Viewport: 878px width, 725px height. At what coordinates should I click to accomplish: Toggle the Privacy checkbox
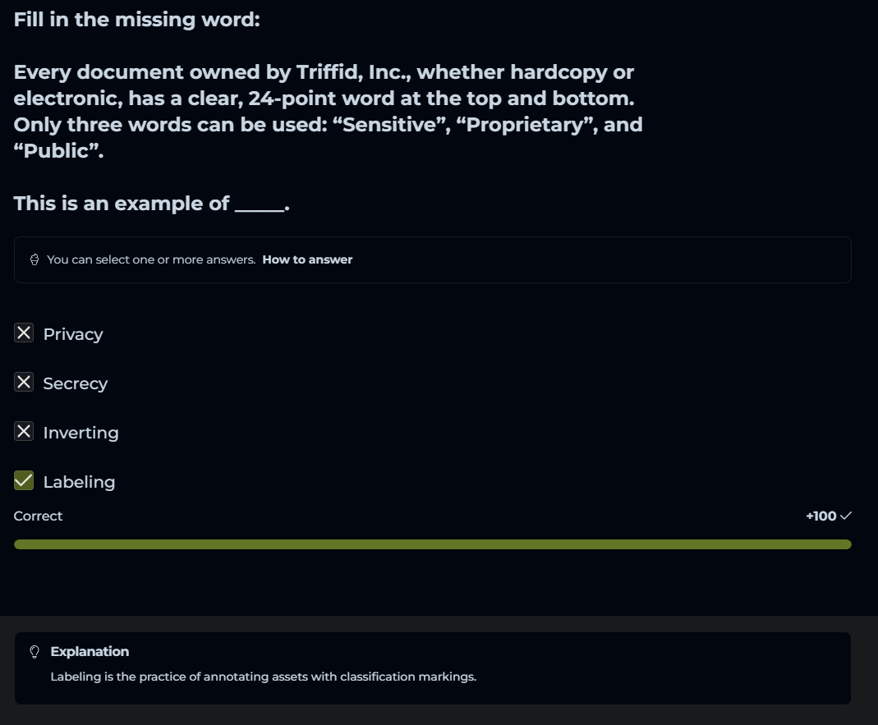pyautogui.click(x=24, y=333)
